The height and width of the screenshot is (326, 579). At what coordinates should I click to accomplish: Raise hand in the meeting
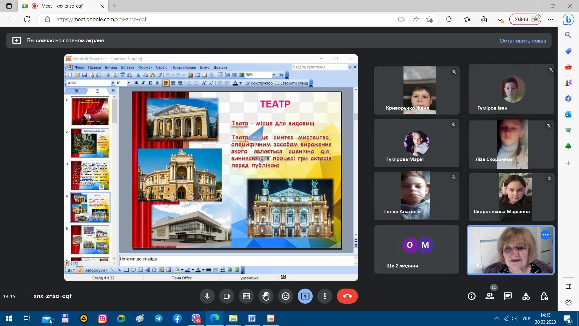tap(266, 296)
